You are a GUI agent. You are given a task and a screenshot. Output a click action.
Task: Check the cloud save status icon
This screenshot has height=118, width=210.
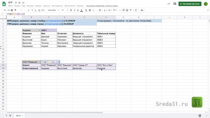(x=23, y=3)
